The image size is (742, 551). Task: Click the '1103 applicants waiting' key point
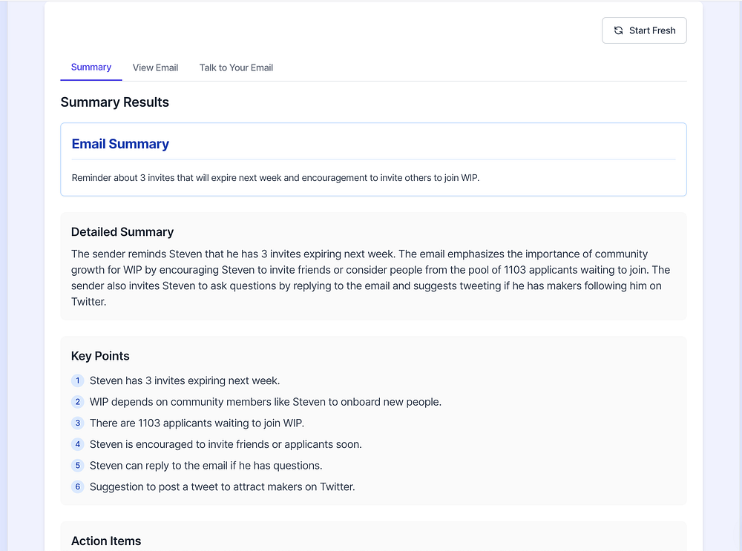(197, 423)
